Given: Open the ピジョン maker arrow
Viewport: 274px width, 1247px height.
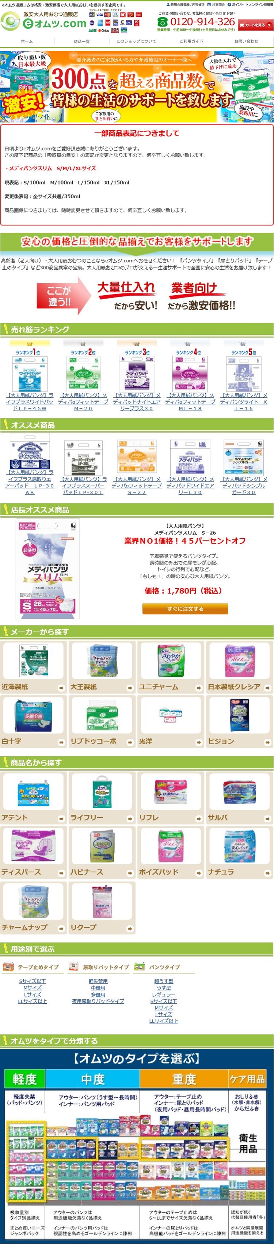Looking at the screenshot, I should (x=268, y=742).
